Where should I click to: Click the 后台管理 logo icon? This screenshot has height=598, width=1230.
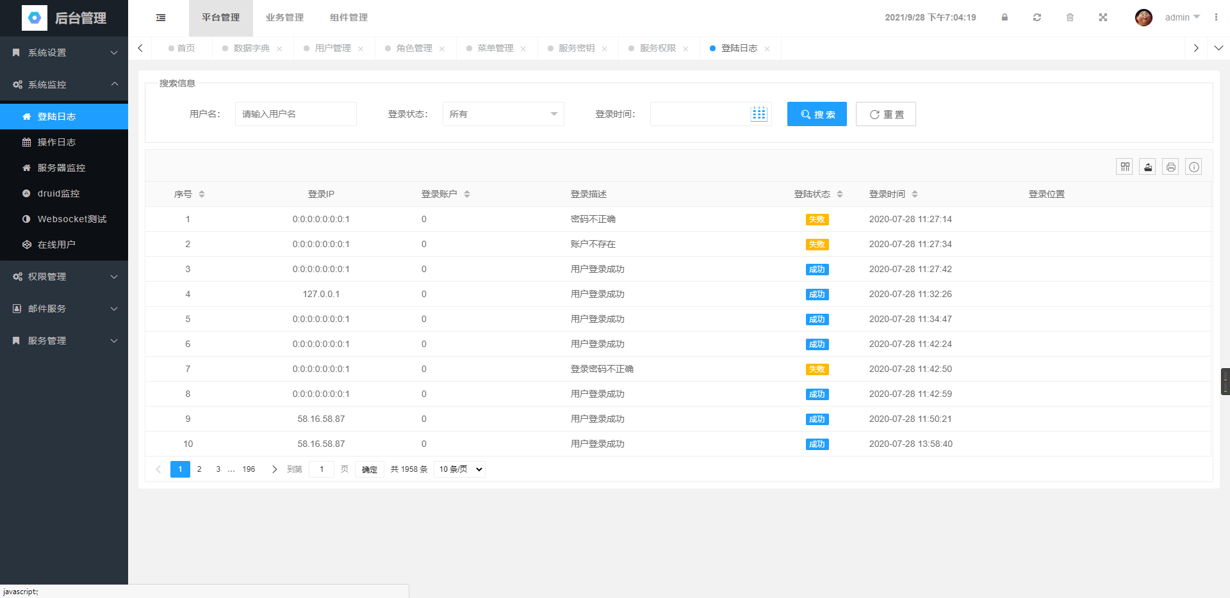point(35,18)
